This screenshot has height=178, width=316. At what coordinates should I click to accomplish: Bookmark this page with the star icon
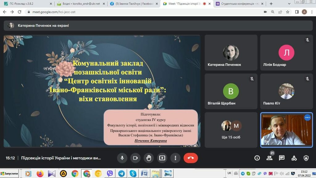(288, 12)
